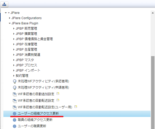The width and height of the screenshot is (155, 129).
Task: Open WF承認者の自動転送設定 window
Action: (x=36, y=101)
